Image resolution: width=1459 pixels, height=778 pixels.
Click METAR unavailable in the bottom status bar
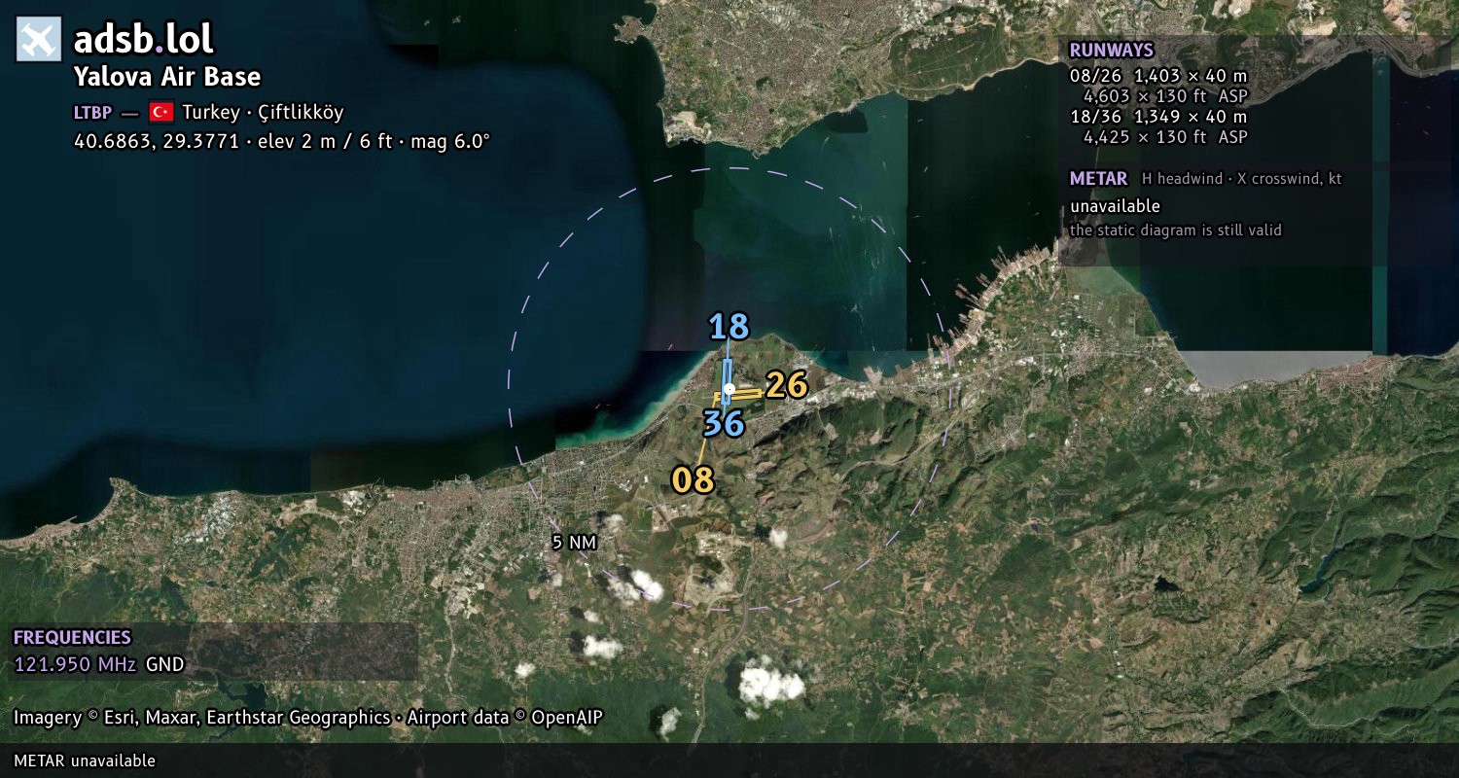tap(85, 760)
